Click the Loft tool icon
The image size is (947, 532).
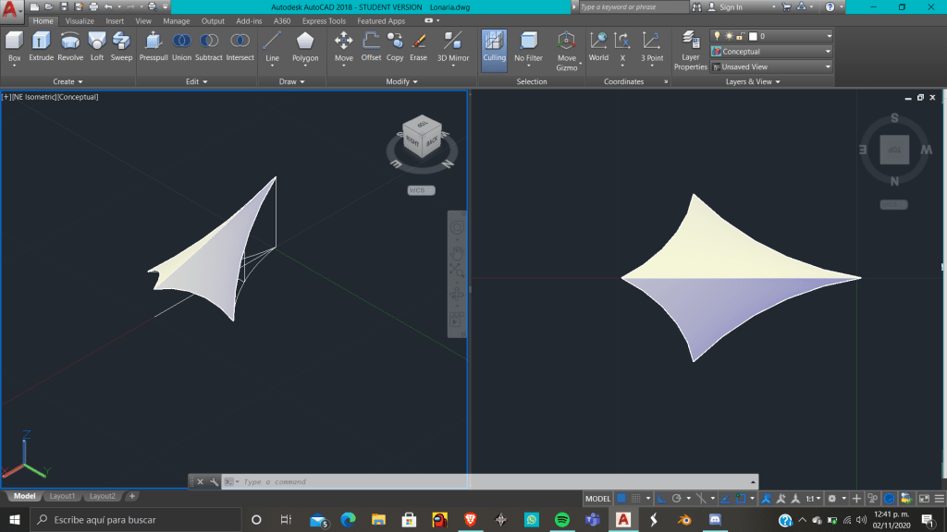pos(96,45)
